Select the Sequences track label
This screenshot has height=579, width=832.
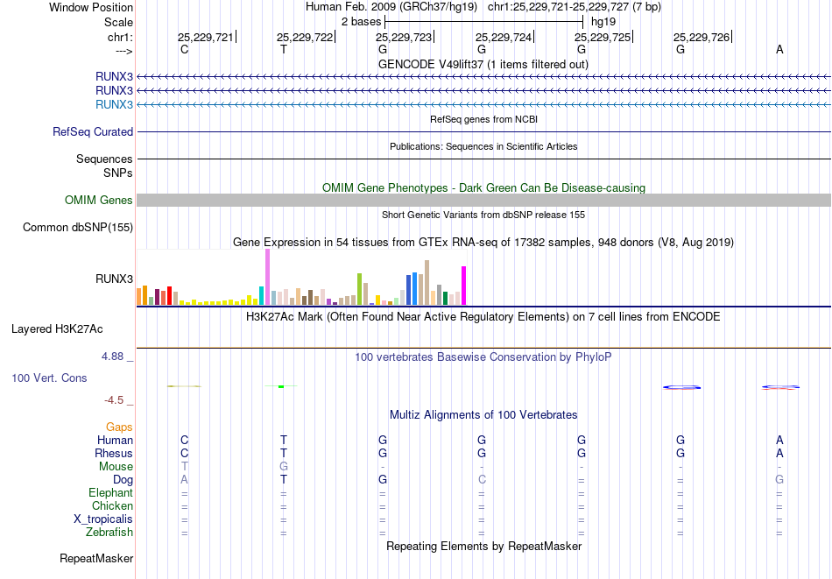pos(104,159)
